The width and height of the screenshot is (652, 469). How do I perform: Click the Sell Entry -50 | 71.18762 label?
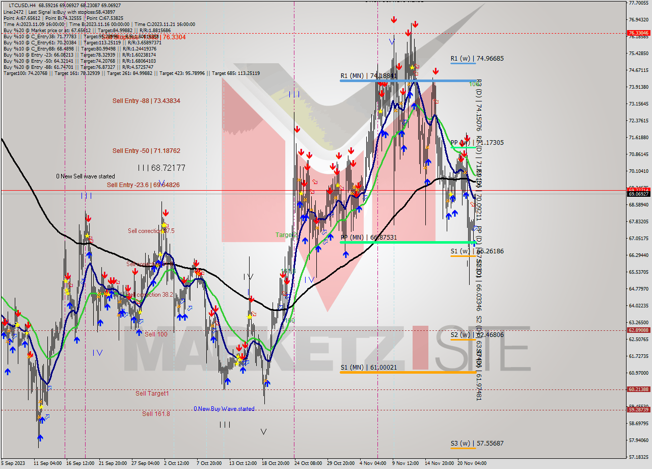146,151
